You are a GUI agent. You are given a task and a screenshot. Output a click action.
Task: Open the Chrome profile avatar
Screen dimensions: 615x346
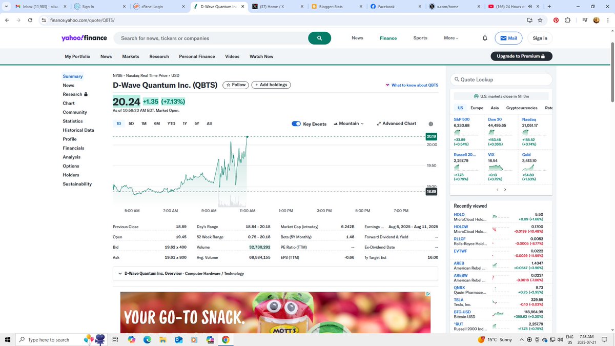pyautogui.click(x=597, y=20)
